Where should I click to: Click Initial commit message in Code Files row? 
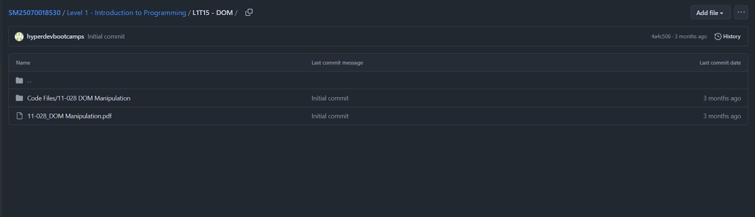[x=330, y=98]
